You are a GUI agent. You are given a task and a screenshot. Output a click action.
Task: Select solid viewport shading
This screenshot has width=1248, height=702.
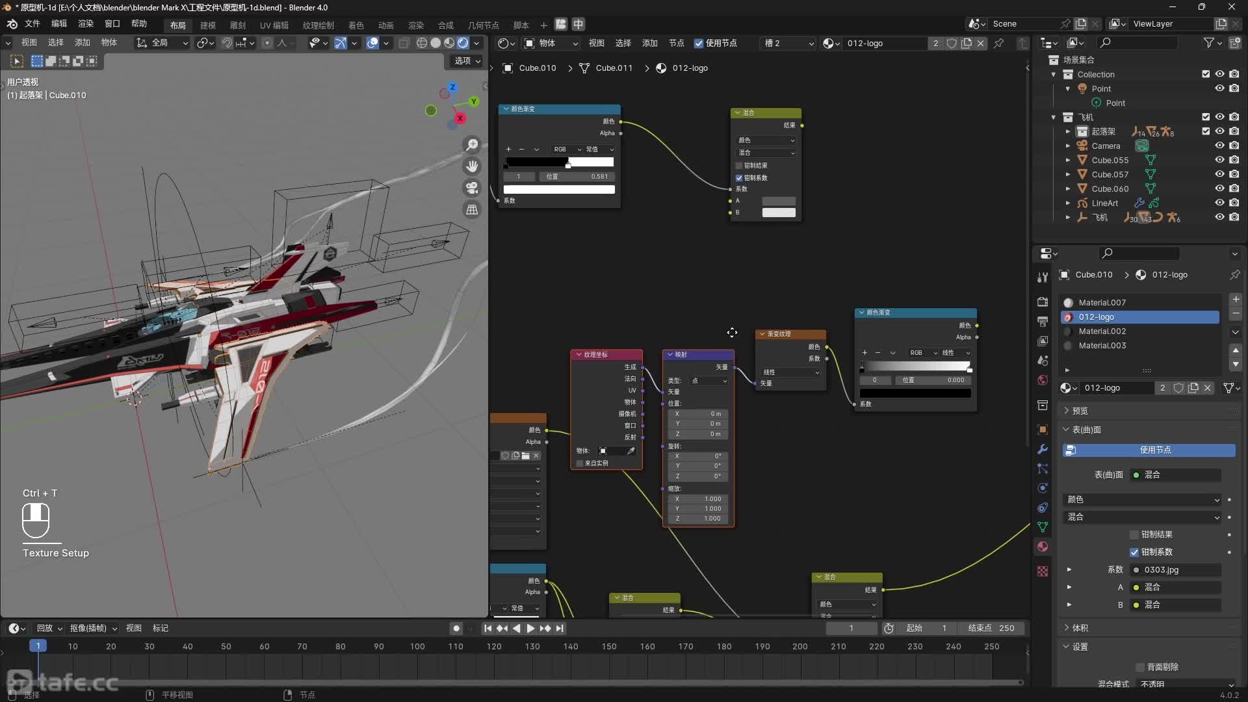[x=435, y=43]
